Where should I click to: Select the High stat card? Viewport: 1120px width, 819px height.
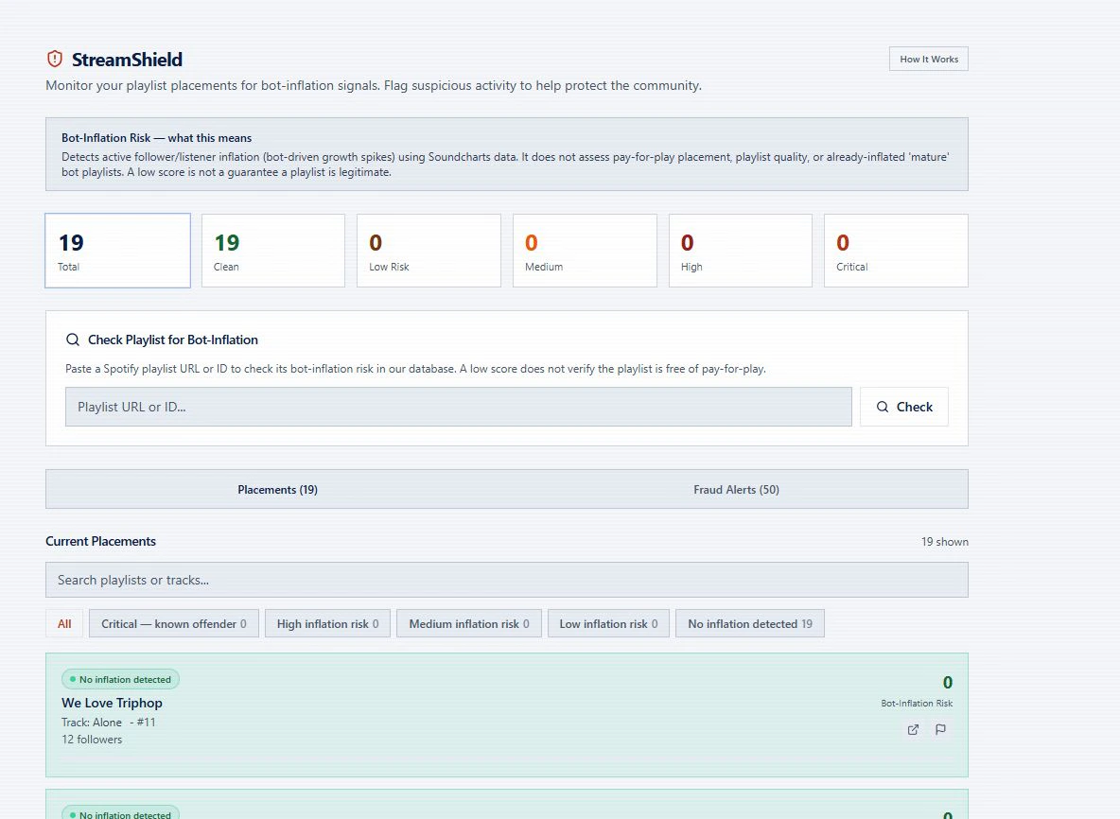coord(741,251)
